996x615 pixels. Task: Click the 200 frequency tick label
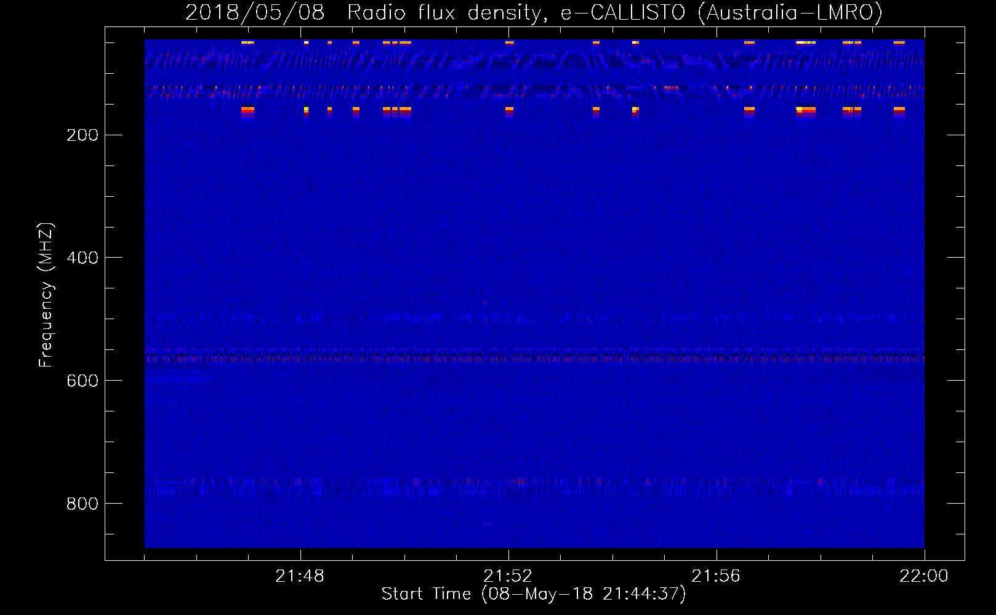point(82,135)
